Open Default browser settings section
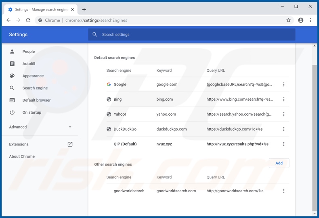The height and width of the screenshot is (218, 319). click(36, 100)
